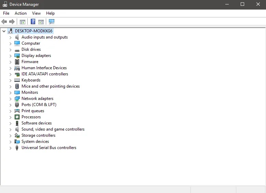
Task: Select the Sound, video and game controllers label
Action: coord(53,129)
